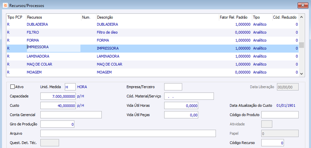Click the HORA unit description text
Screen dimensions: 311x148
(82, 87)
